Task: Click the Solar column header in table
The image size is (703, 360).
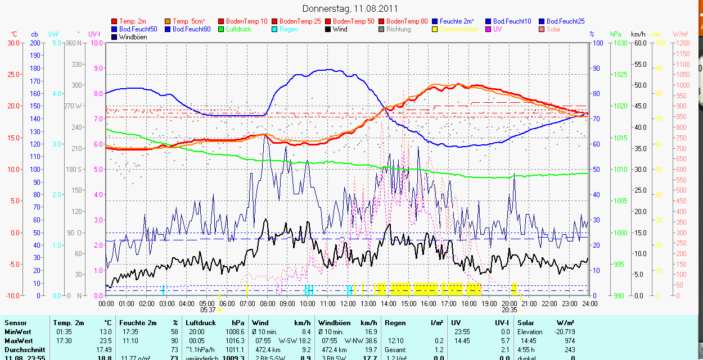Action: coord(525,323)
